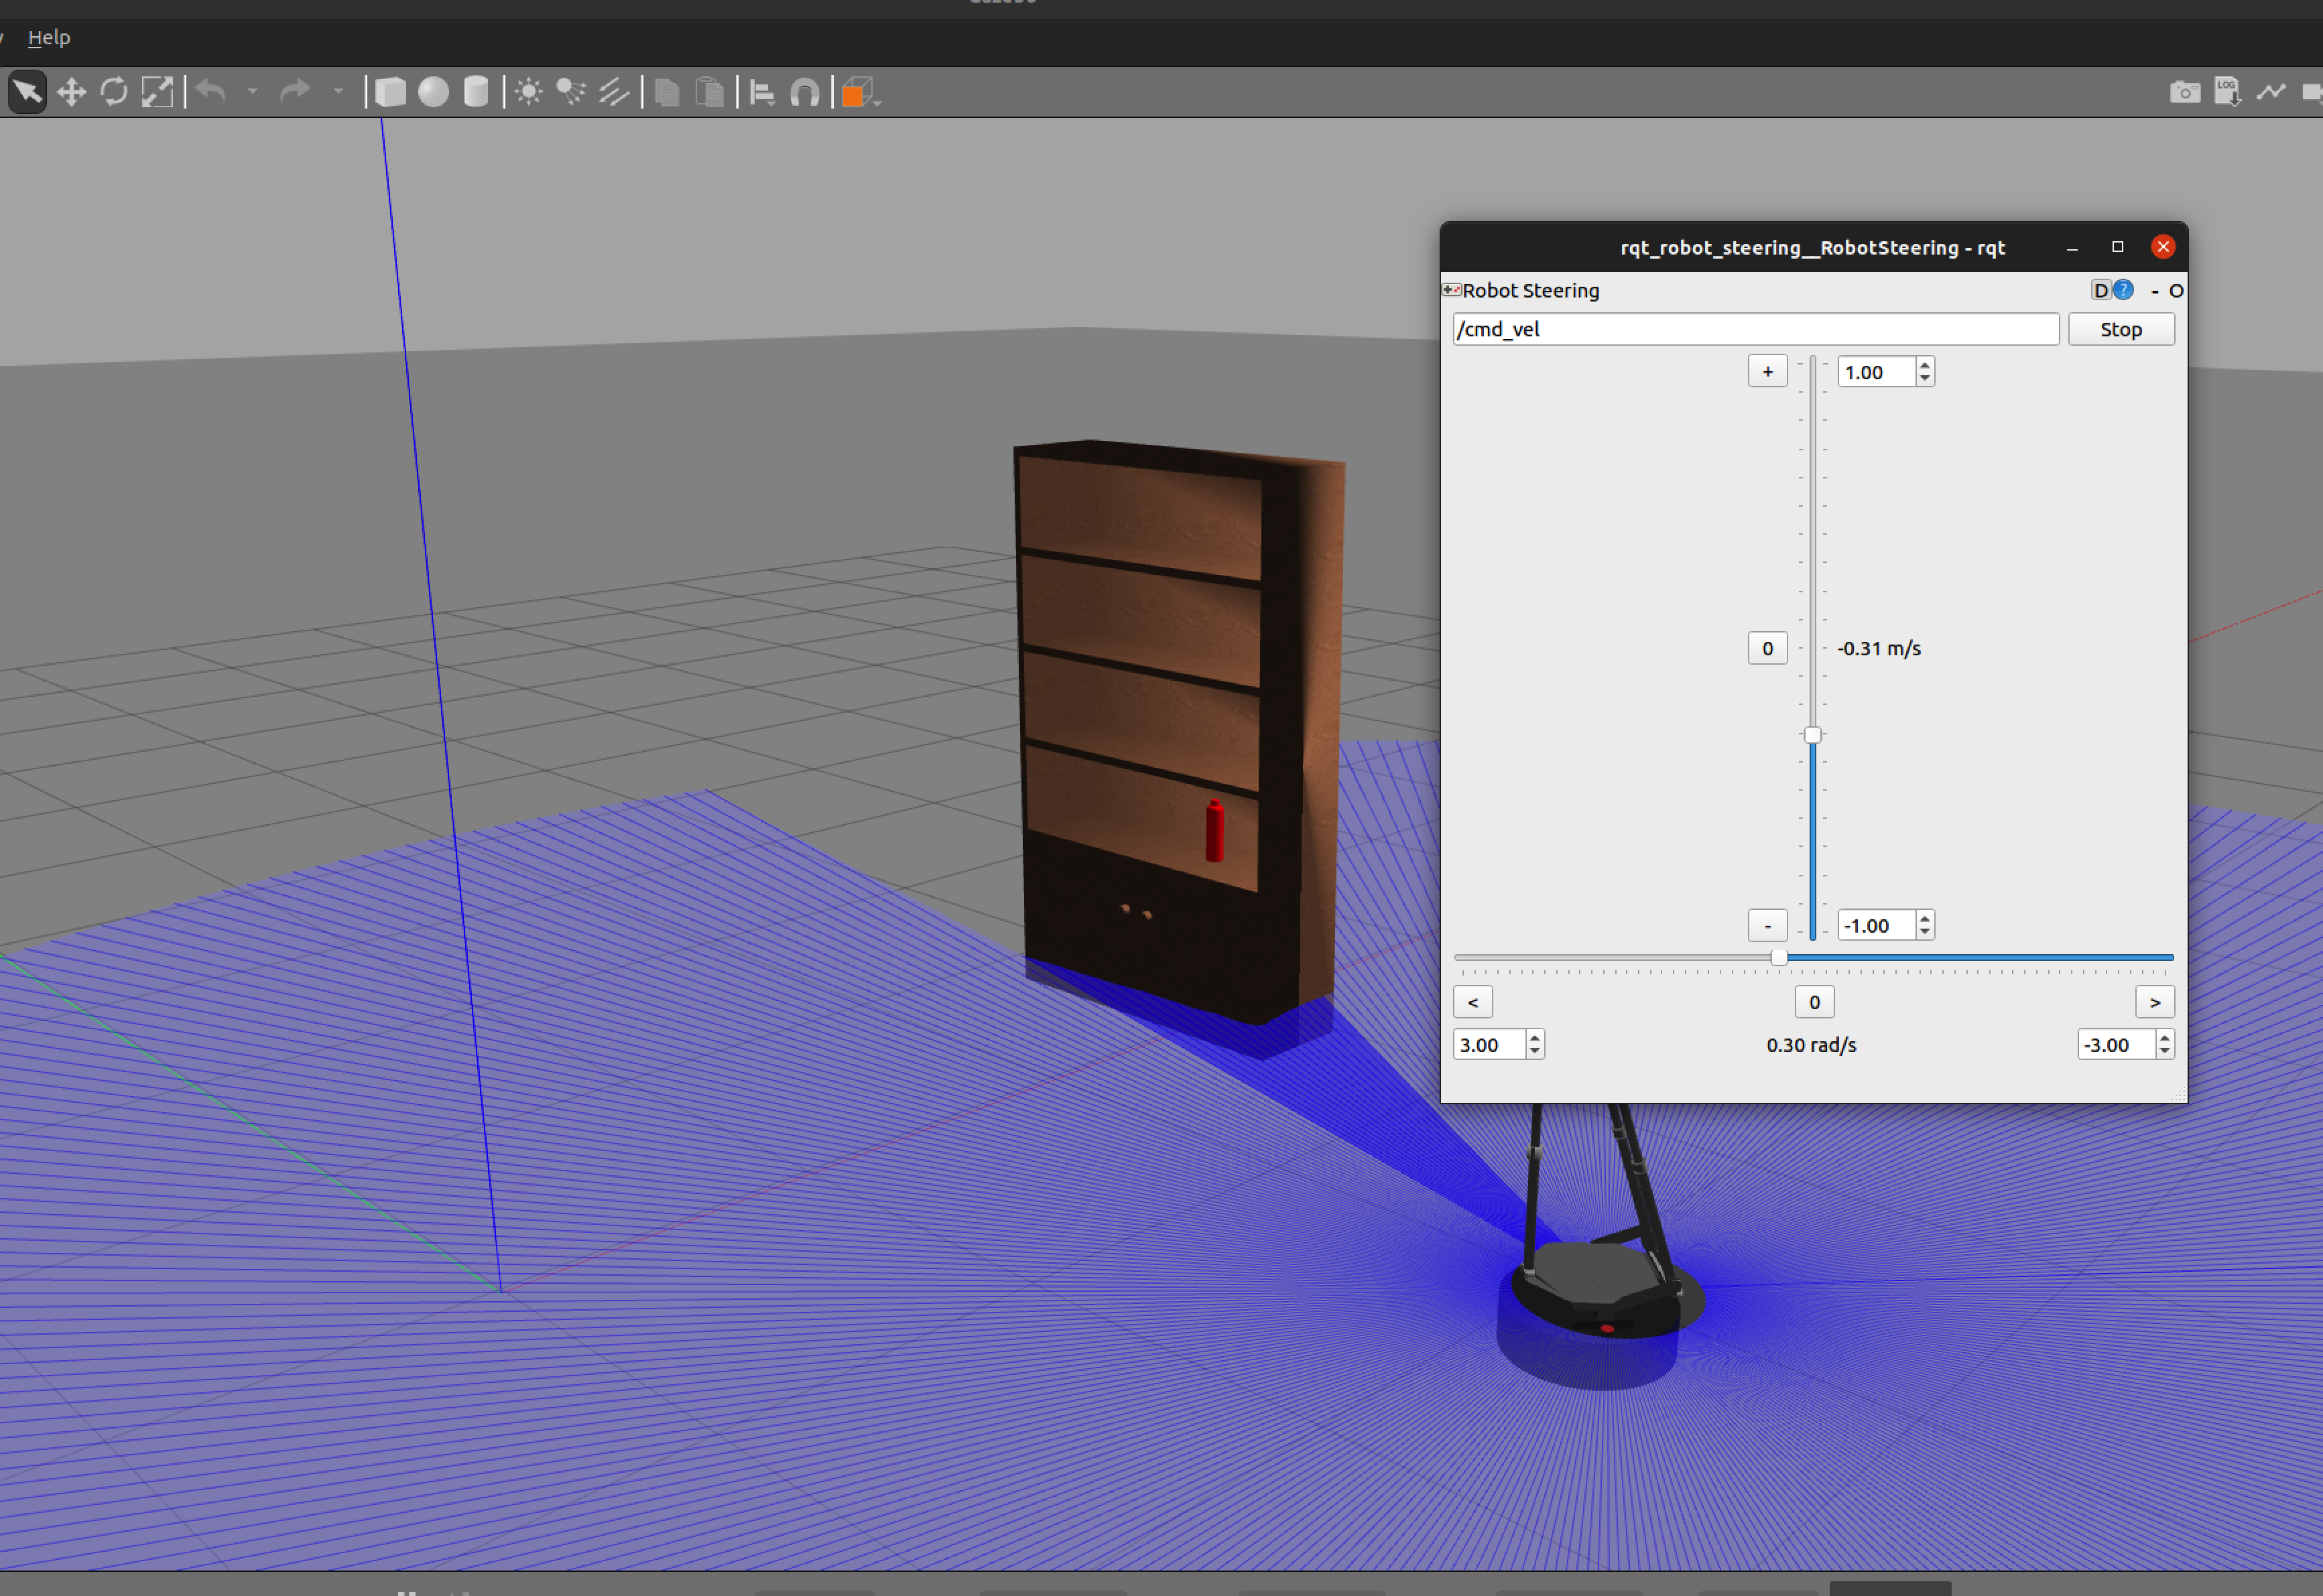This screenshot has width=2323, height=1596.
Task: Open the Help menu
Action: point(49,37)
